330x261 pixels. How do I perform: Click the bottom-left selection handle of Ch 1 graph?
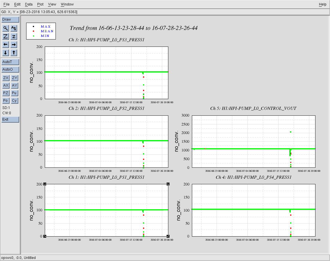click(x=45, y=236)
